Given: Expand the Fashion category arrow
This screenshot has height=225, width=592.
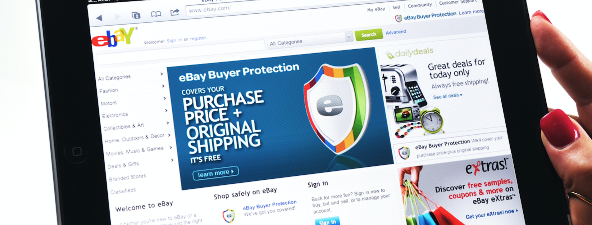Looking at the screenshot, I should [x=163, y=86].
